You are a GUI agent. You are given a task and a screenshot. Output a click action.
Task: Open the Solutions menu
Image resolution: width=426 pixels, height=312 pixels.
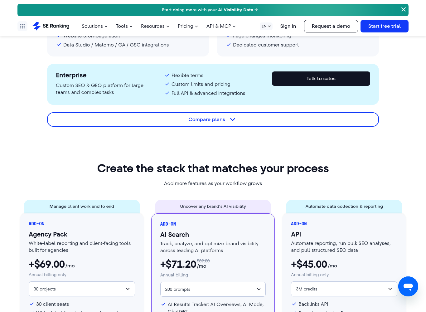[94, 26]
